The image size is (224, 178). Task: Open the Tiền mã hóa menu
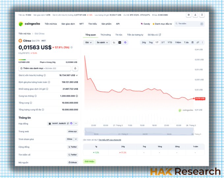pos(51,24)
